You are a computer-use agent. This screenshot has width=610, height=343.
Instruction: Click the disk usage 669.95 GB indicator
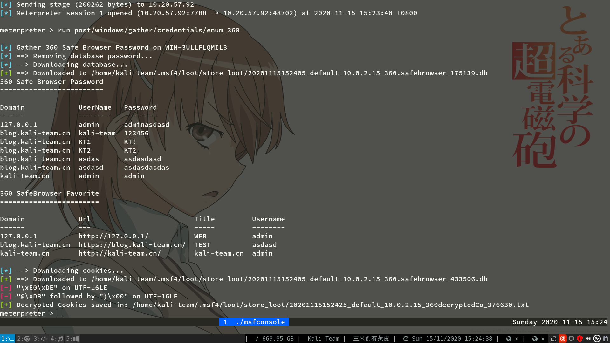275,339
